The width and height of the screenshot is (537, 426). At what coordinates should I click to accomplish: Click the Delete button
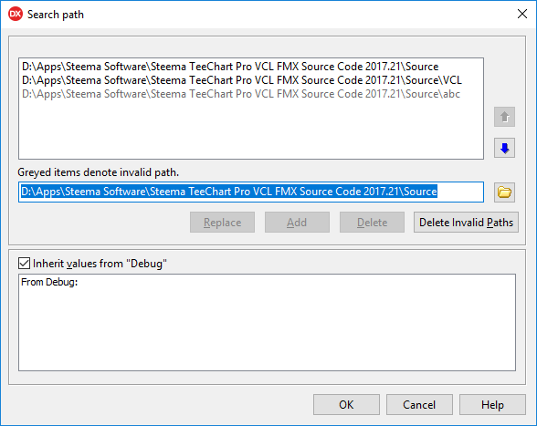coord(372,223)
